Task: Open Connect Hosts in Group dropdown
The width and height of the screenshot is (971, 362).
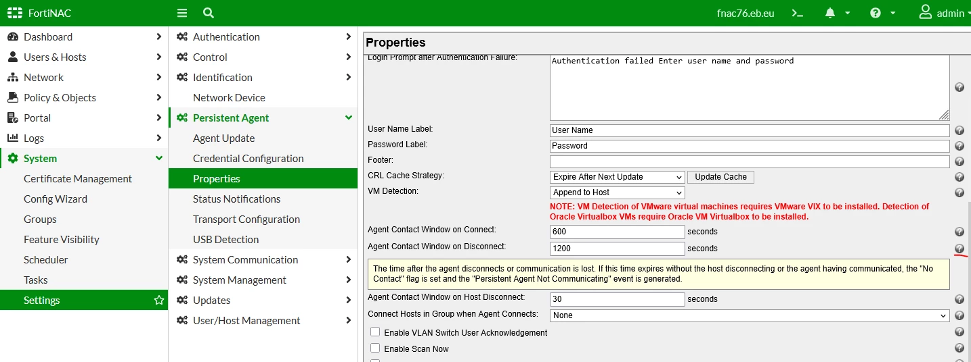Action: 750,315
